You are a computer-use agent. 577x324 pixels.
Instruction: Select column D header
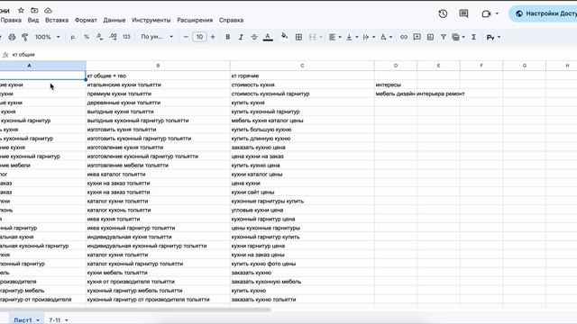pyautogui.click(x=396, y=66)
